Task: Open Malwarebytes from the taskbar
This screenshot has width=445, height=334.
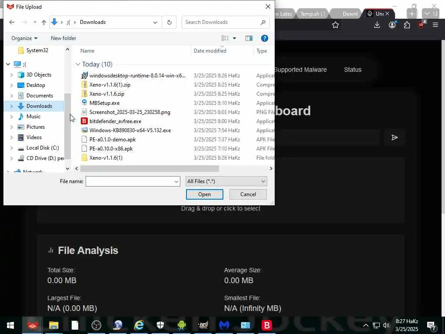Action: [224, 325]
